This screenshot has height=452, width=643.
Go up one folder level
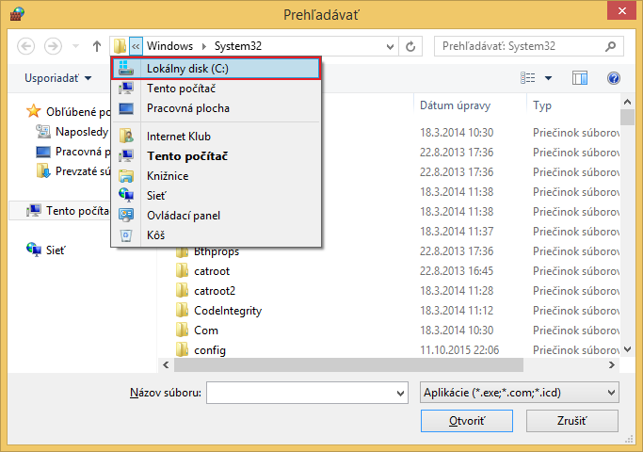[x=96, y=46]
